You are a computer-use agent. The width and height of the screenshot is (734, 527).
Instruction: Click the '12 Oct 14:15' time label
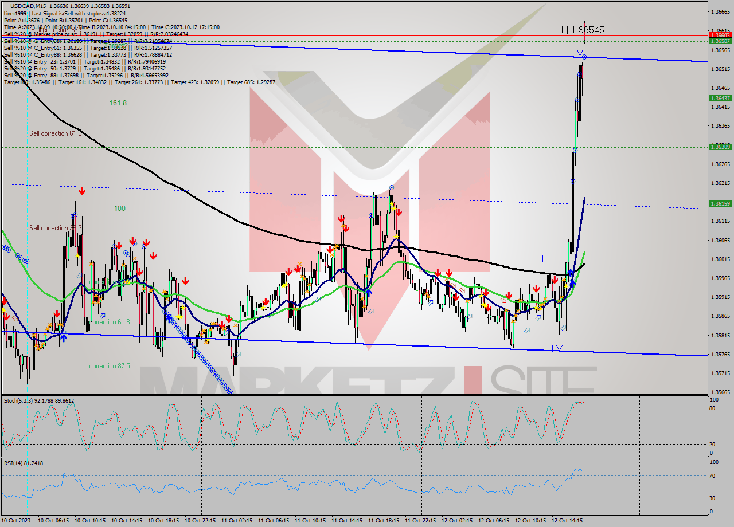click(x=567, y=521)
